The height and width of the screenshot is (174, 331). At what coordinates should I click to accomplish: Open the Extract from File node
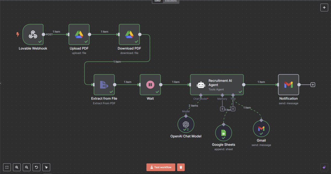[x=104, y=84]
